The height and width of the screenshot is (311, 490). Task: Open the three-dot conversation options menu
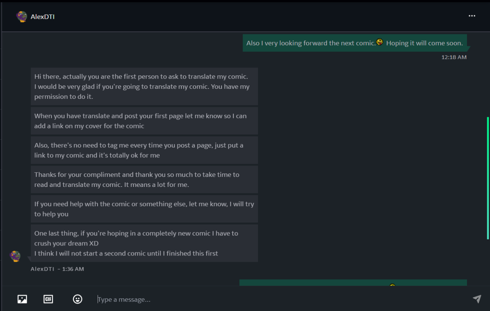pyautogui.click(x=472, y=16)
